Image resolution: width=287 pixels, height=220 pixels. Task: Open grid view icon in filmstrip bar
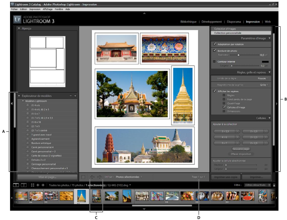pyautogui.click(x=33, y=185)
